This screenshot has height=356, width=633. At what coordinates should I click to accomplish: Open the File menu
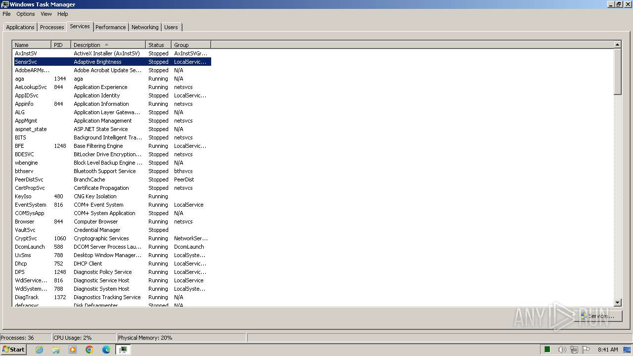pos(6,14)
